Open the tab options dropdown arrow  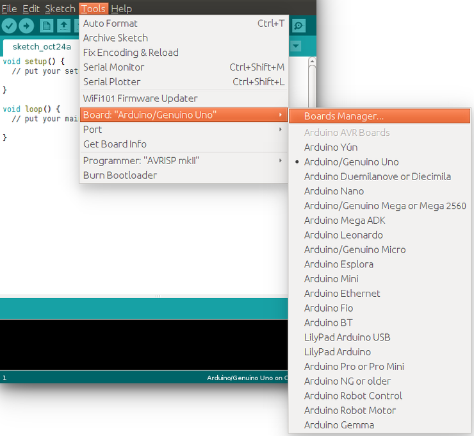296,46
